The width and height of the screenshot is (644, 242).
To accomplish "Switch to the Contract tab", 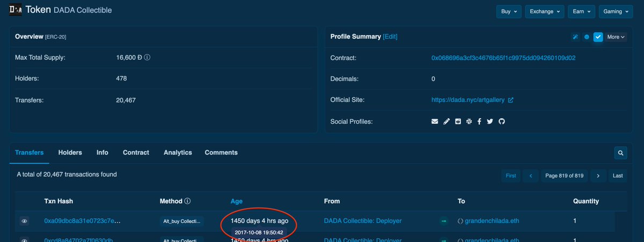I will [136, 152].
